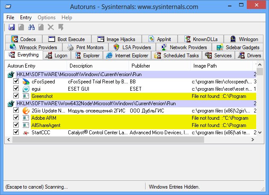Click the egui ESET entry icon

click(x=26, y=89)
